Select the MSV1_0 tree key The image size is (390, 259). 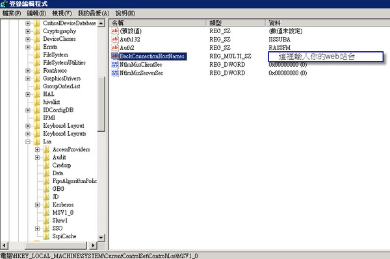coord(63,213)
